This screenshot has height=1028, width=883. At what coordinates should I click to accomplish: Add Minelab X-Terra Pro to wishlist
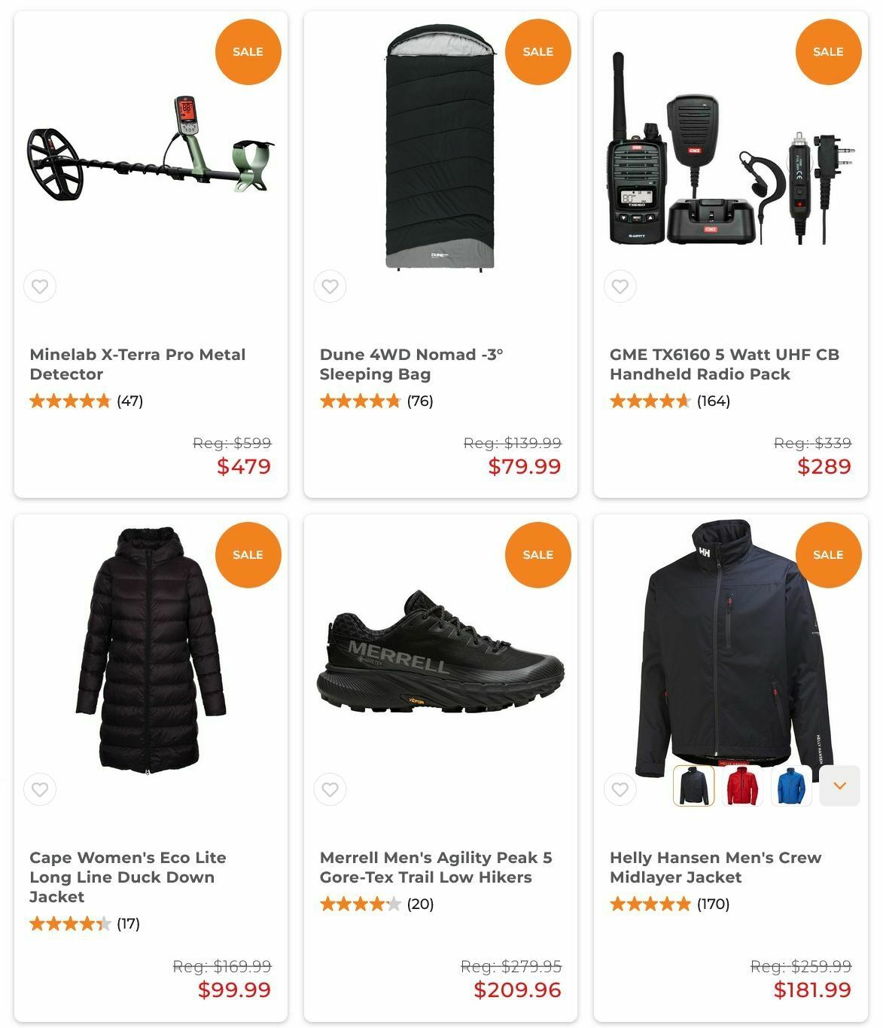click(x=40, y=286)
